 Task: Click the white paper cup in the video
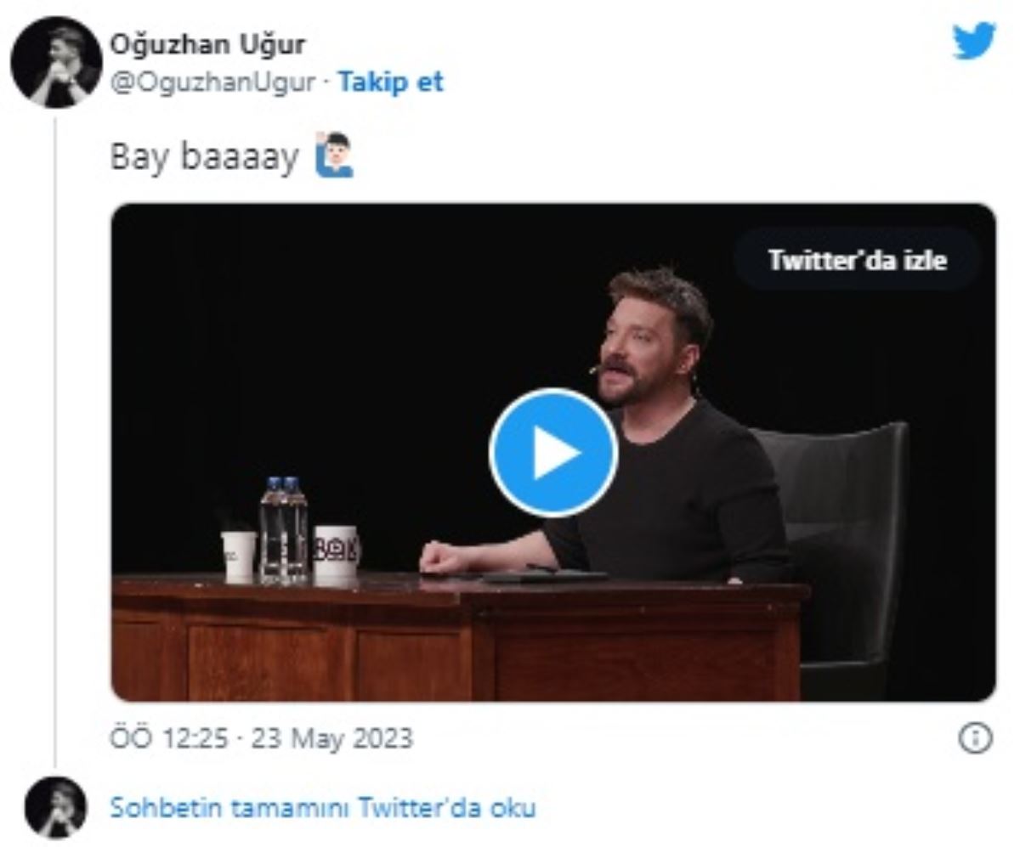(x=239, y=556)
